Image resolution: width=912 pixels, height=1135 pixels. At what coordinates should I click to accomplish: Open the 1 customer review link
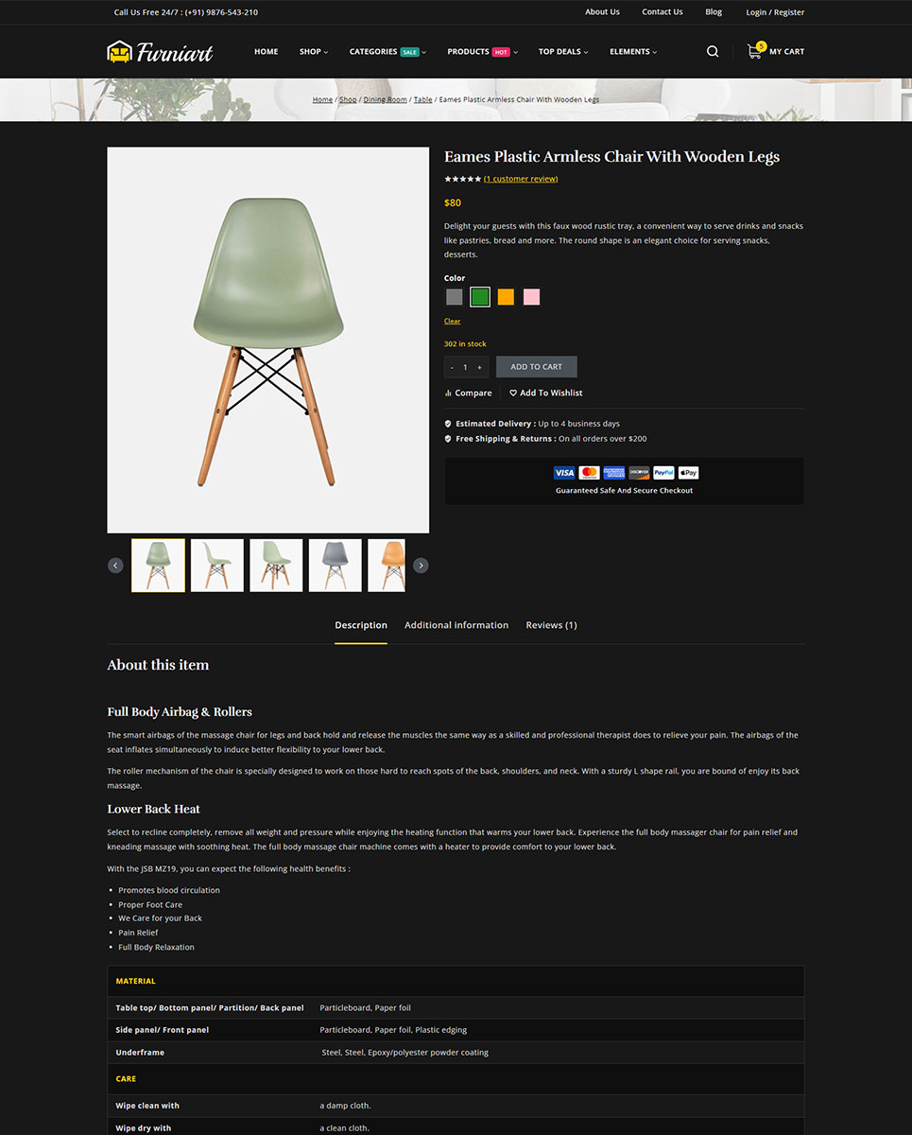coord(521,179)
